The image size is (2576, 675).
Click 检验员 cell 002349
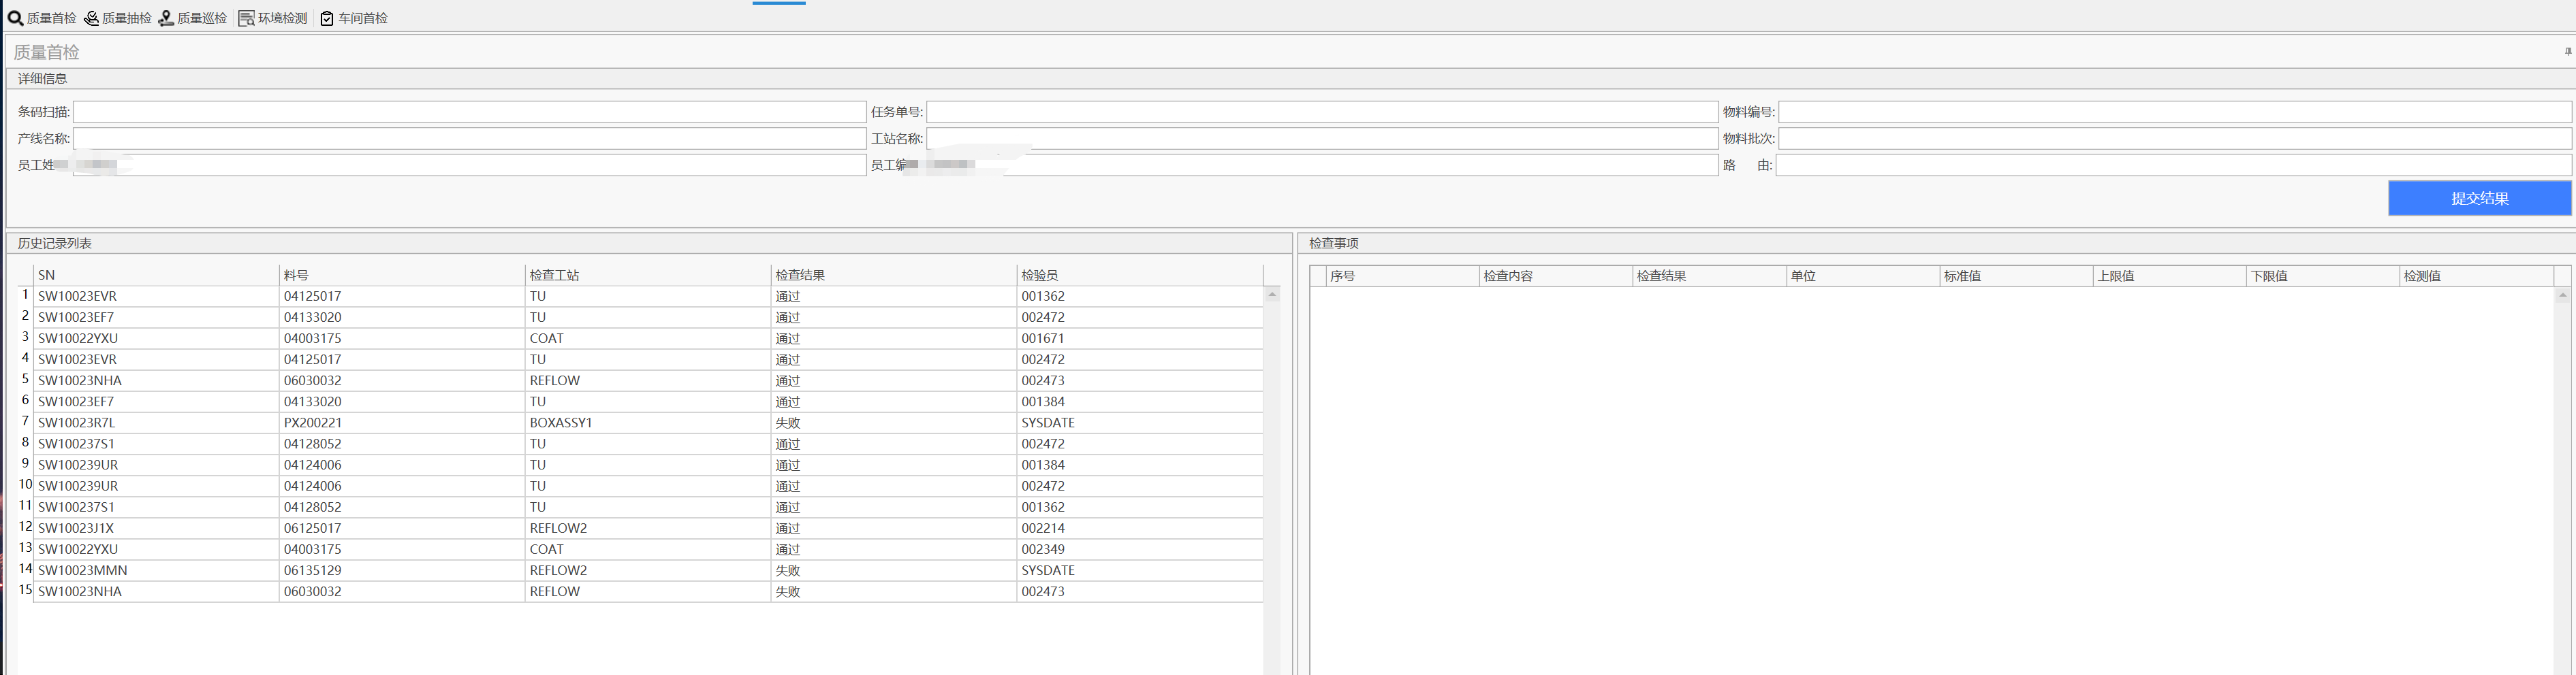[1140, 549]
